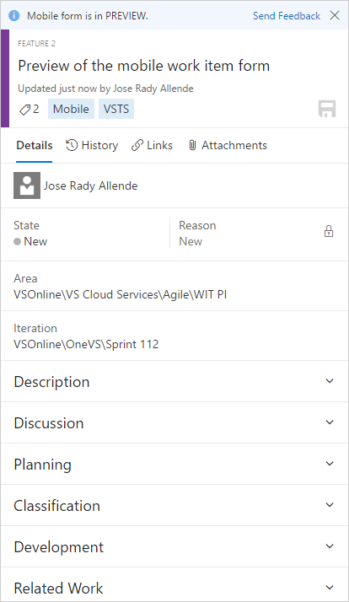Dismiss the preview banner with X
The height and width of the screenshot is (602, 349).
coord(335,15)
